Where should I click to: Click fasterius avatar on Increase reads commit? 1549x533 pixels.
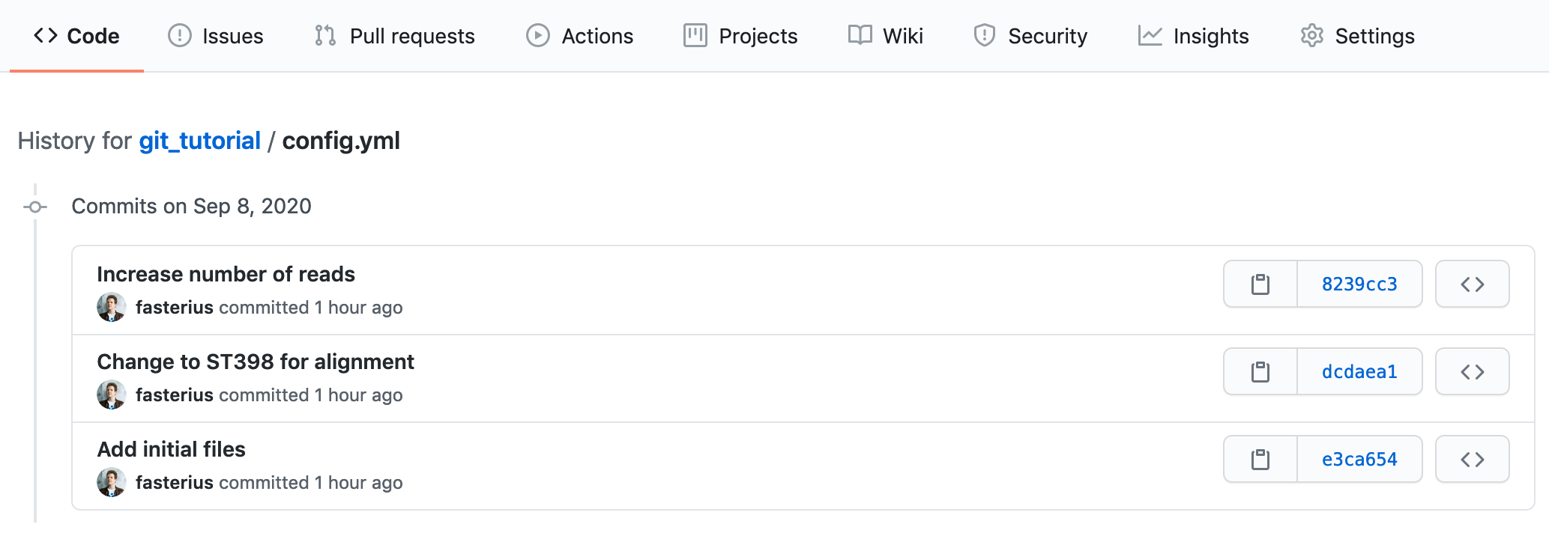(111, 307)
